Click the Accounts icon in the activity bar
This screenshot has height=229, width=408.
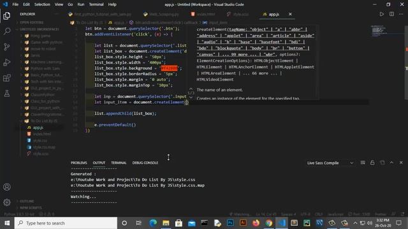pos(7,187)
